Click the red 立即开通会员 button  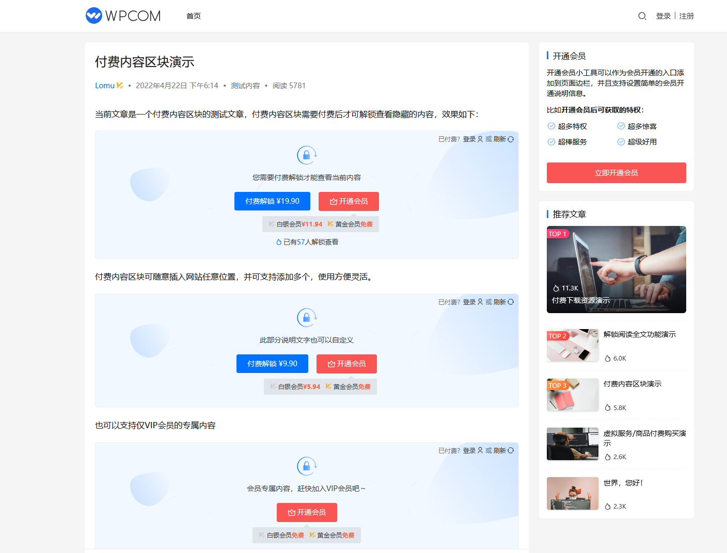[616, 173]
